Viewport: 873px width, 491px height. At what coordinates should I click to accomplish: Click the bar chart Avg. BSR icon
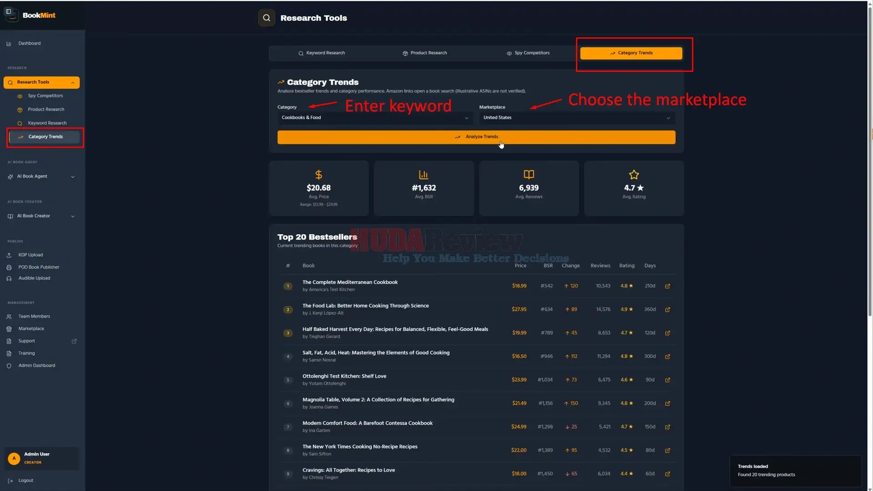pos(424,175)
